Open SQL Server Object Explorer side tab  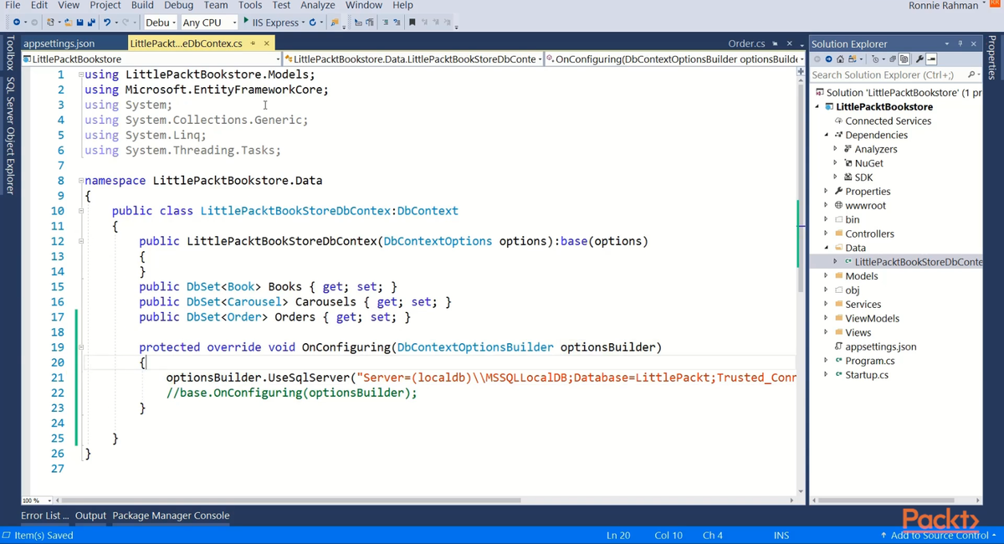click(10, 136)
